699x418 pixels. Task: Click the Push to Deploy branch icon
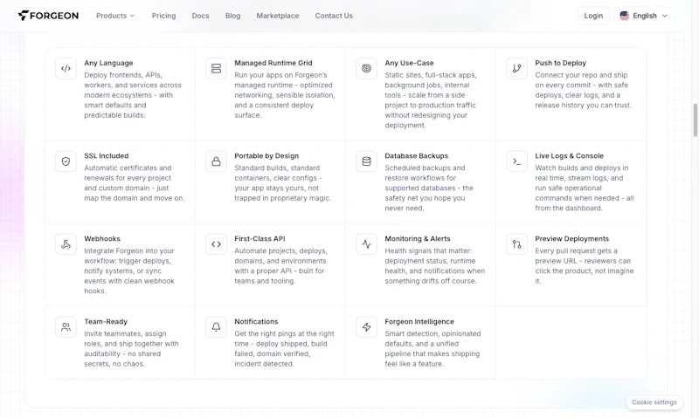(516, 69)
